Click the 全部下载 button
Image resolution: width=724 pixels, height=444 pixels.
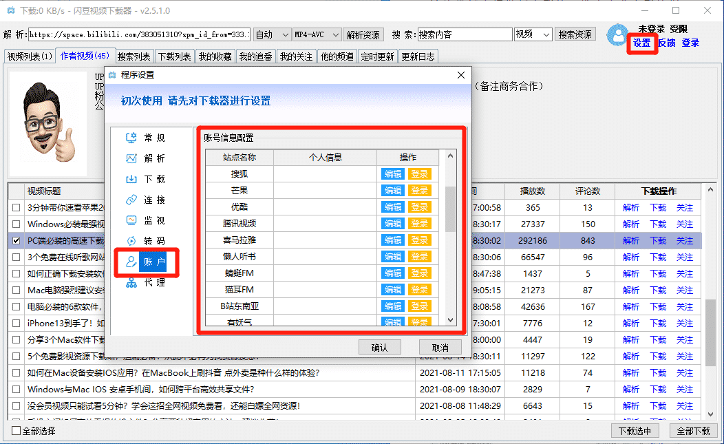click(694, 431)
